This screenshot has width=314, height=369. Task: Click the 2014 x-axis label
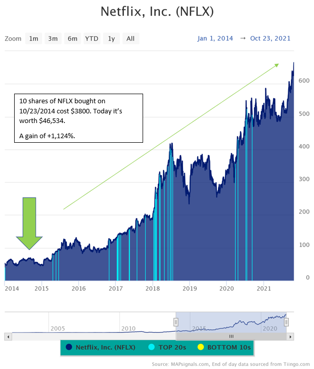click(x=12, y=289)
